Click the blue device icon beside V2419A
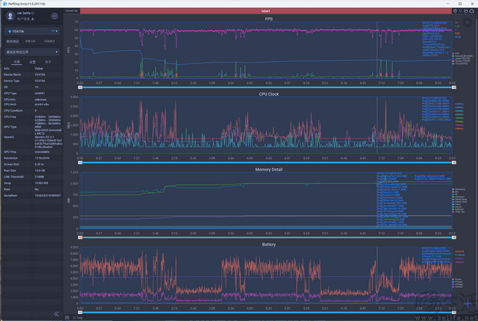This screenshot has height=321, width=478. tap(10, 31)
